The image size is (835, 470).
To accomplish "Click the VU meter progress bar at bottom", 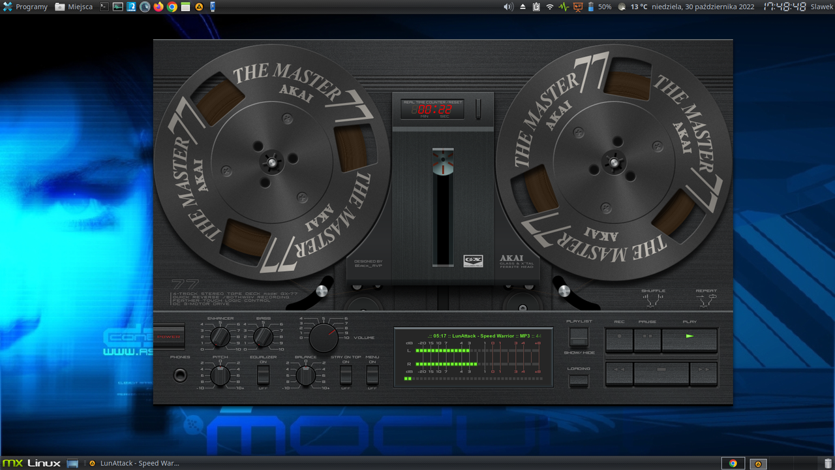I will pyautogui.click(x=474, y=378).
